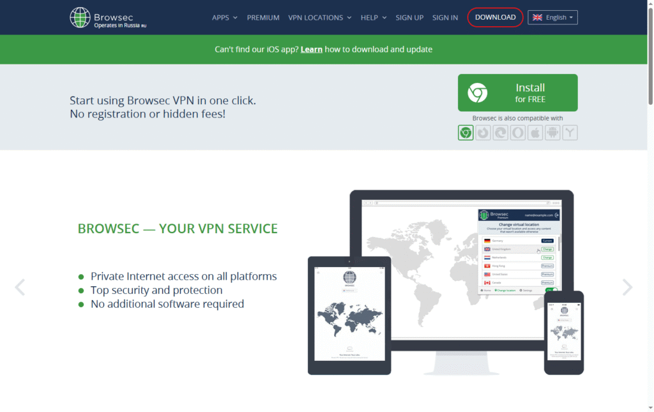Select the Apple iOS compatibility icon

(535, 133)
